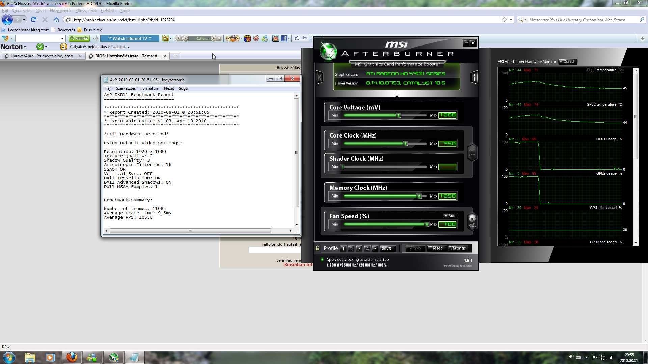Open the Nézet menu in Notepad
Screen dimensions: 648x364
169,88
